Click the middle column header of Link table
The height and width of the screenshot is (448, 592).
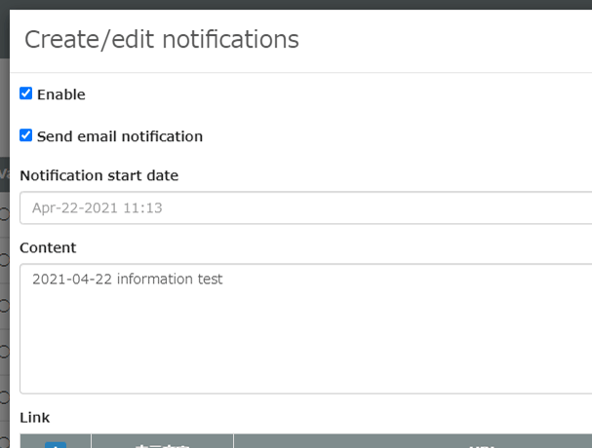coord(162,443)
